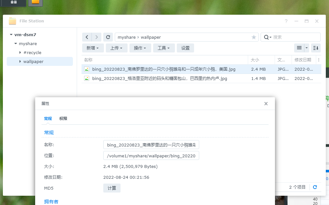This screenshot has height=205, width=329.
Task: Click the 名称 filename input field
Action: coord(151,145)
